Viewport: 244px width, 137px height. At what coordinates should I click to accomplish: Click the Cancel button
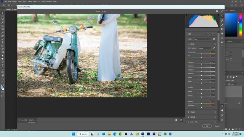coord(217,126)
